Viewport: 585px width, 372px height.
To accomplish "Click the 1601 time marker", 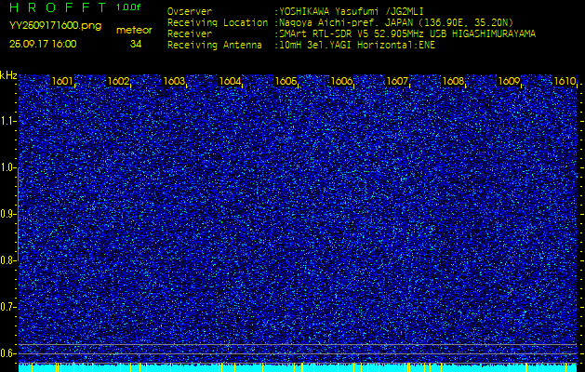I will (62, 81).
